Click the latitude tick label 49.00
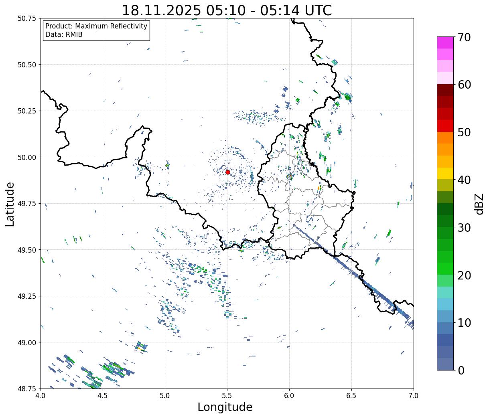This screenshot has width=489, height=417. [x=27, y=342]
